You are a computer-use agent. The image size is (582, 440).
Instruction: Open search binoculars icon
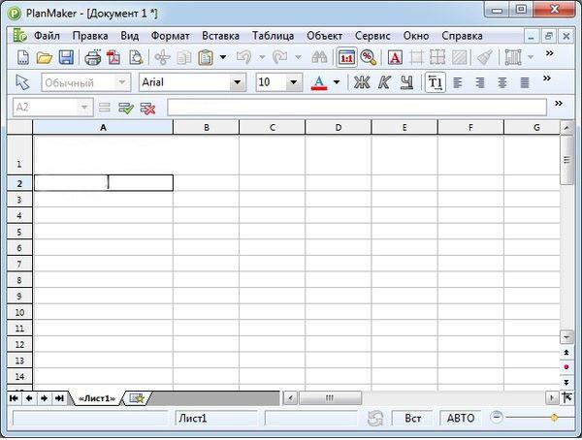point(319,57)
